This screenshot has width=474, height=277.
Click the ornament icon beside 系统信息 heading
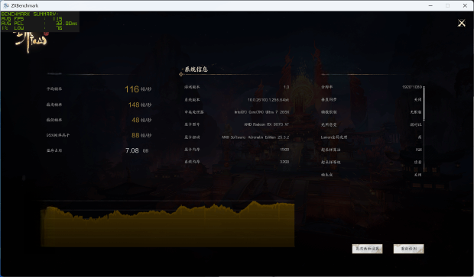[x=180, y=74]
